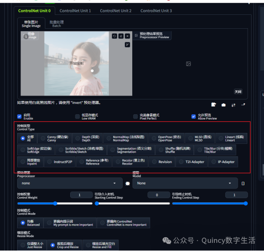Open the Model dropdown
Screen dimensions: 264x251
coord(185,183)
